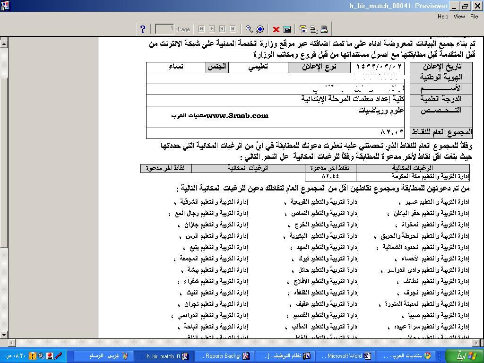Screen dimensions: 484x363
Task: Open the View menu
Action: [x=459, y=17]
